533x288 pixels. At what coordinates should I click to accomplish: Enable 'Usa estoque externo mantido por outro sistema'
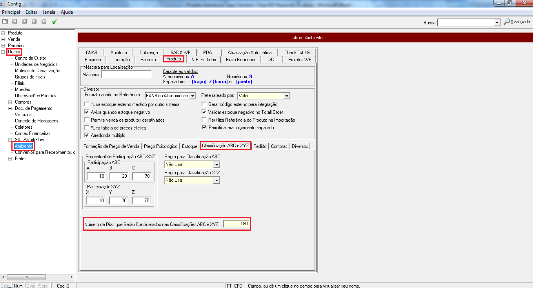point(87,104)
